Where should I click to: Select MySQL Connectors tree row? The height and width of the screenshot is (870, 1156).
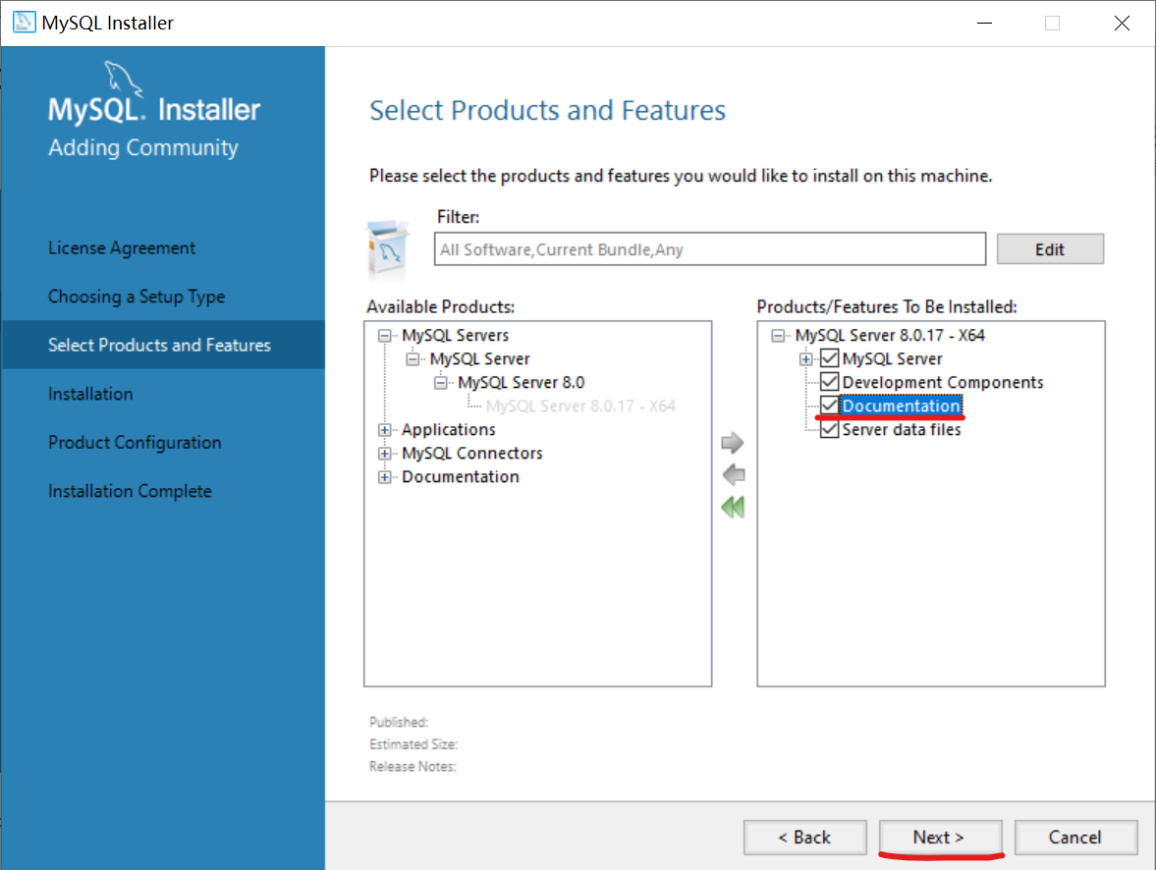pyautogui.click(x=471, y=454)
